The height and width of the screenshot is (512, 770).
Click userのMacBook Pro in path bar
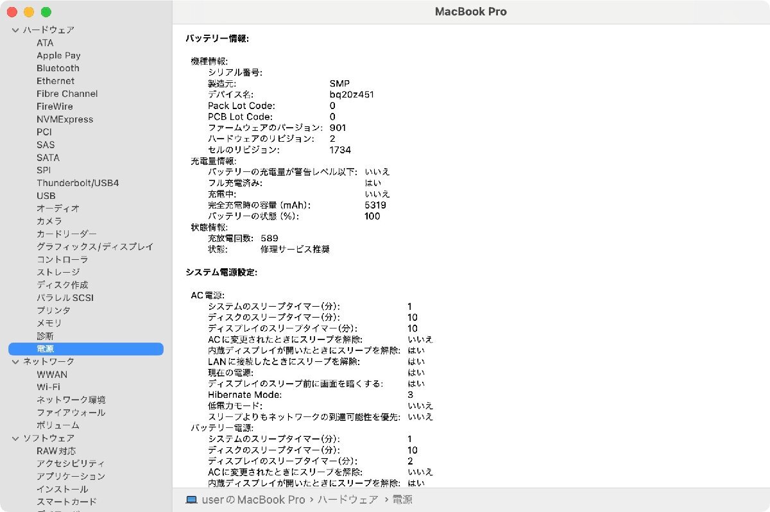pos(253,499)
